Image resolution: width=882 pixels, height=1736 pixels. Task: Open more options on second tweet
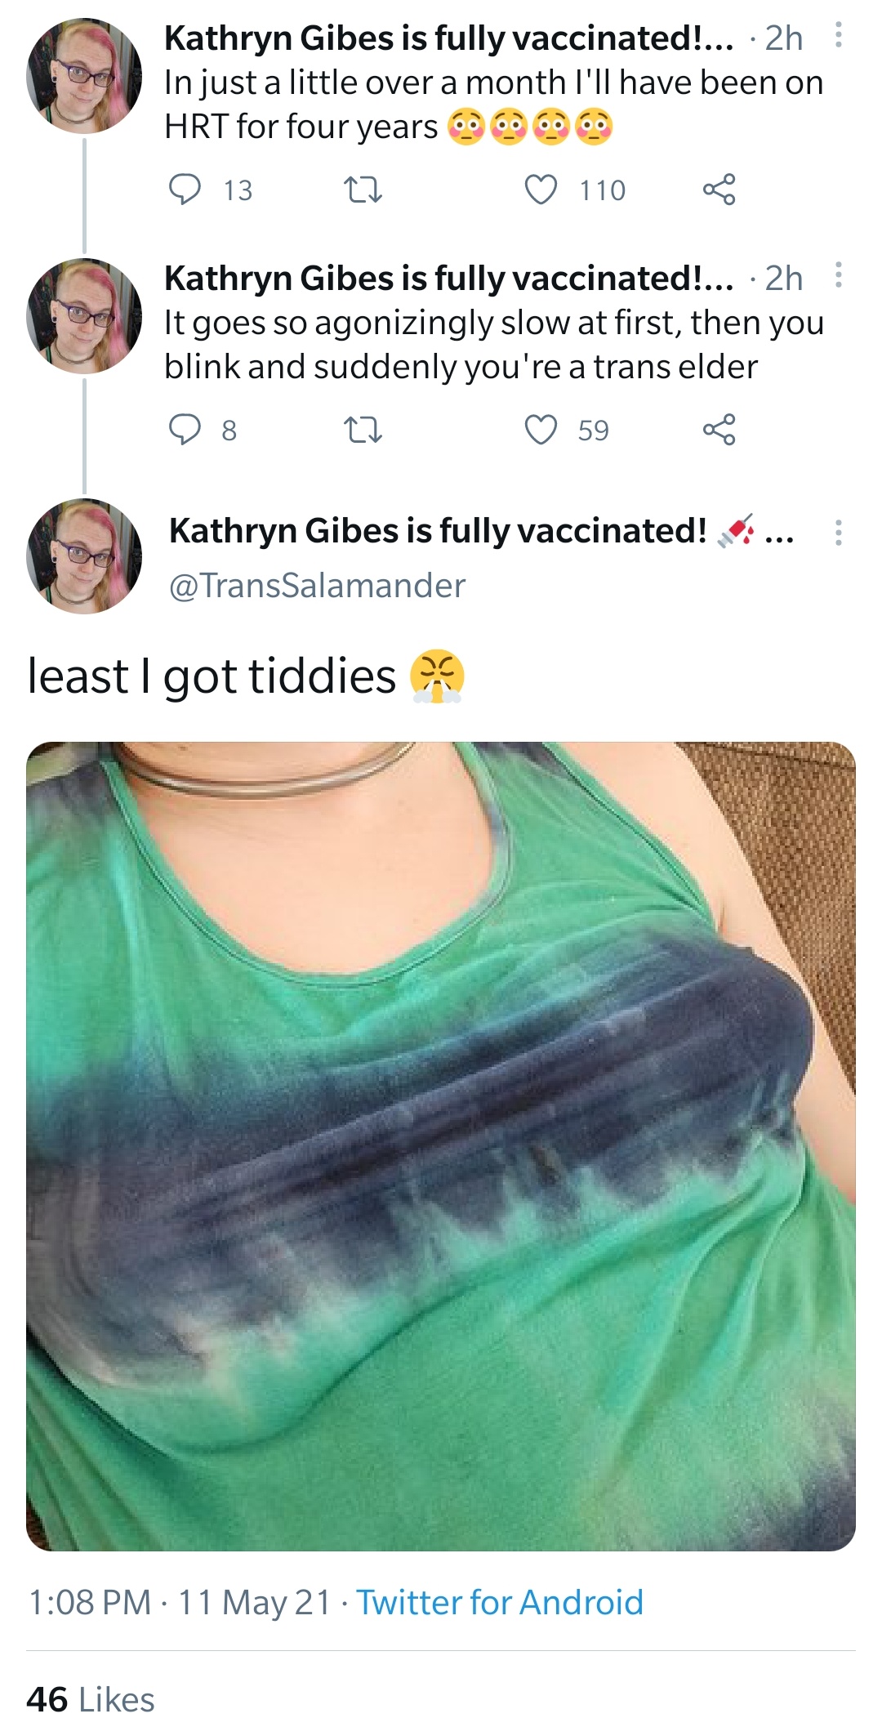point(838,275)
